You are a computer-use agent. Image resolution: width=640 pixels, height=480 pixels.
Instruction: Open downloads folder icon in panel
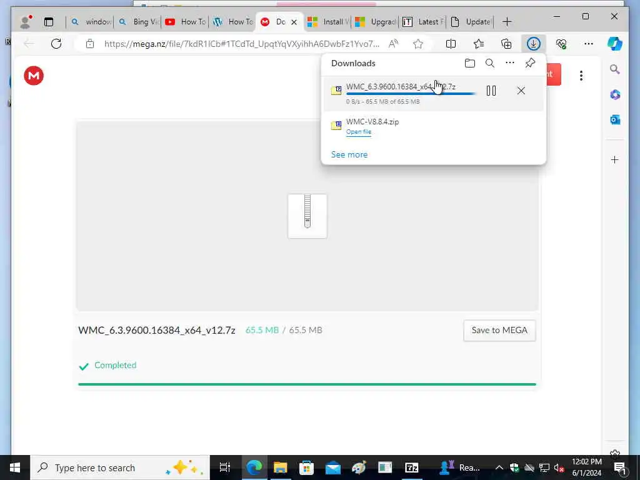(470, 63)
